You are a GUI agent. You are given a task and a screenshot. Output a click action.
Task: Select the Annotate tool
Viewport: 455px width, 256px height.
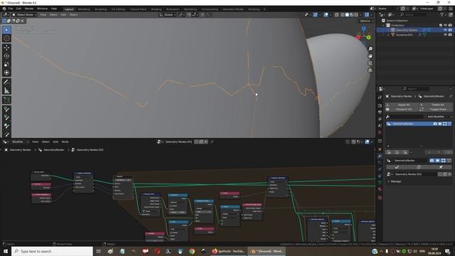point(6,82)
